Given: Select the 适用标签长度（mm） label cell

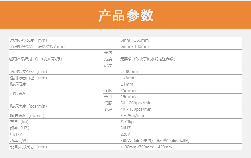Looking at the screenshot, I should pyautogui.click(x=29, y=40).
